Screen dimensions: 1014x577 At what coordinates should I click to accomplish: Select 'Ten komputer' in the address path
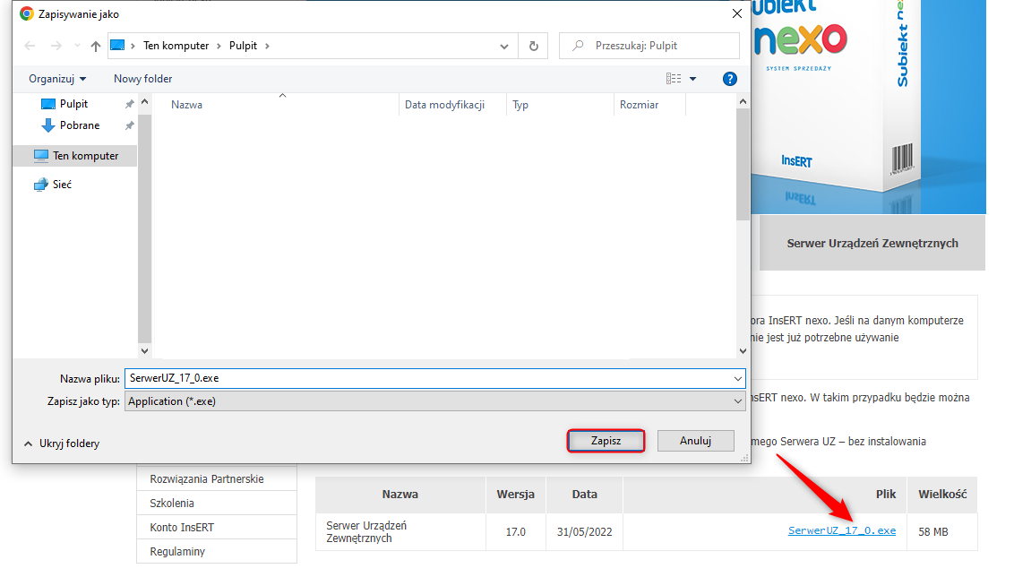(x=176, y=46)
